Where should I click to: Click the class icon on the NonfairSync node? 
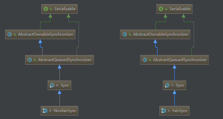pos(45,111)
